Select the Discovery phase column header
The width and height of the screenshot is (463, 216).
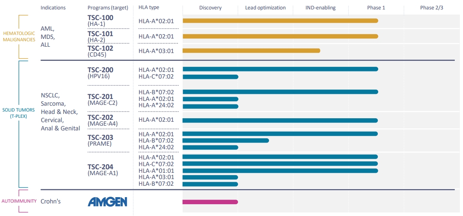[x=210, y=8]
